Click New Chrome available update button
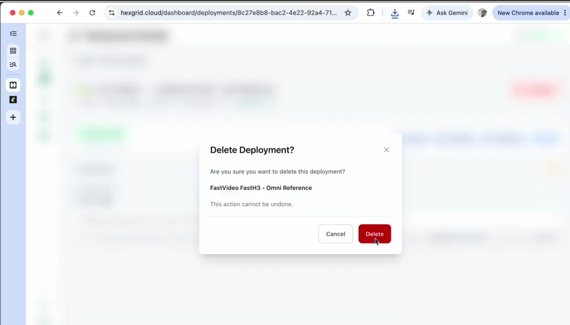The image size is (570, 325). [528, 13]
